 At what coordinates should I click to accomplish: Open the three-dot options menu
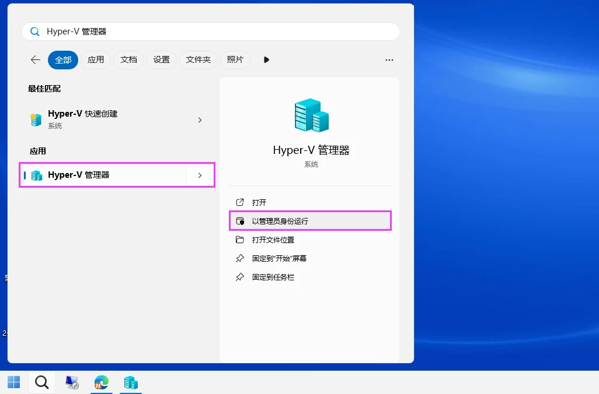tap(389, 60)
